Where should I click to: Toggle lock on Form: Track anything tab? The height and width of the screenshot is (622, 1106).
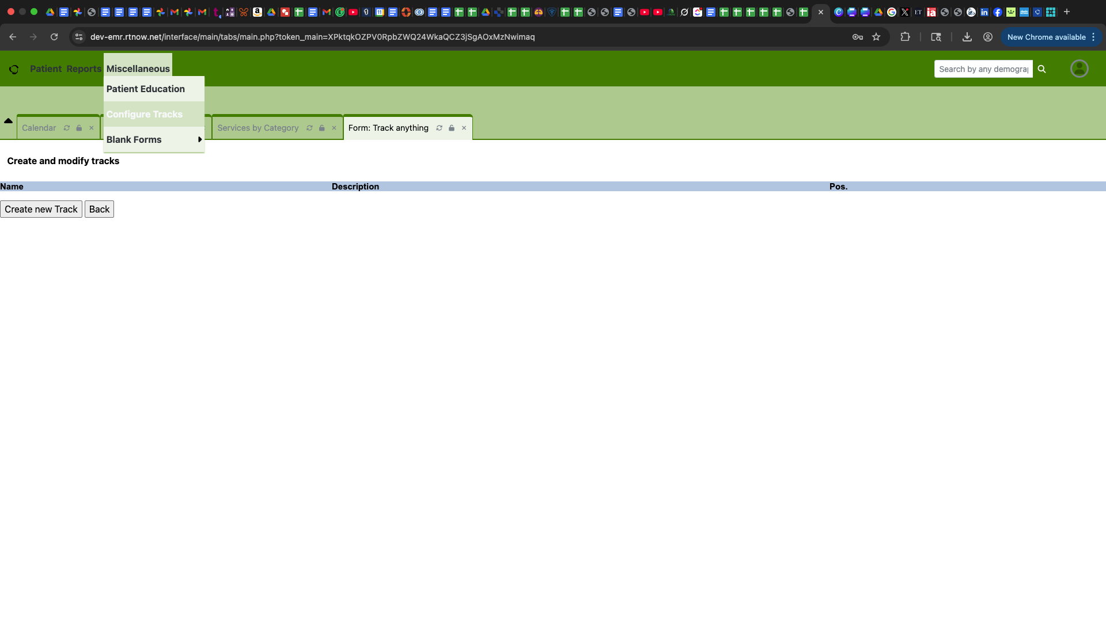pos(452,128)
